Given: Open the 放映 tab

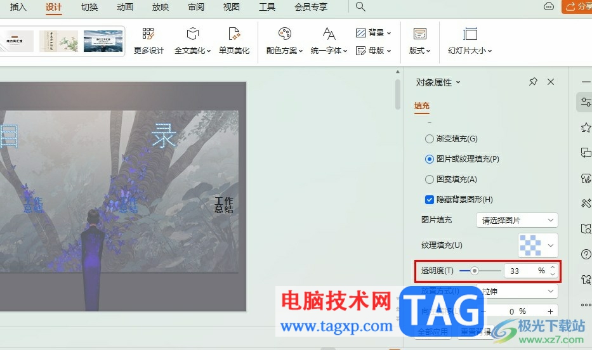Looking at the screenshot, I should click(x=161, y=7).
